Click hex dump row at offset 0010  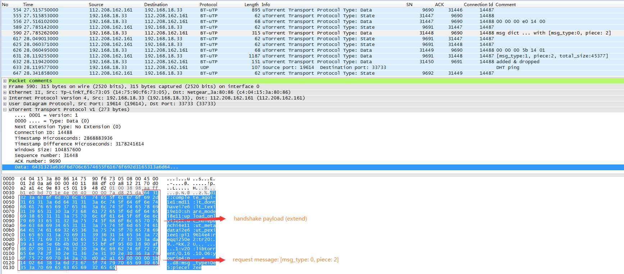[109, 184]
